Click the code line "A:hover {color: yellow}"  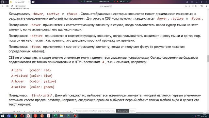[34, 81]
